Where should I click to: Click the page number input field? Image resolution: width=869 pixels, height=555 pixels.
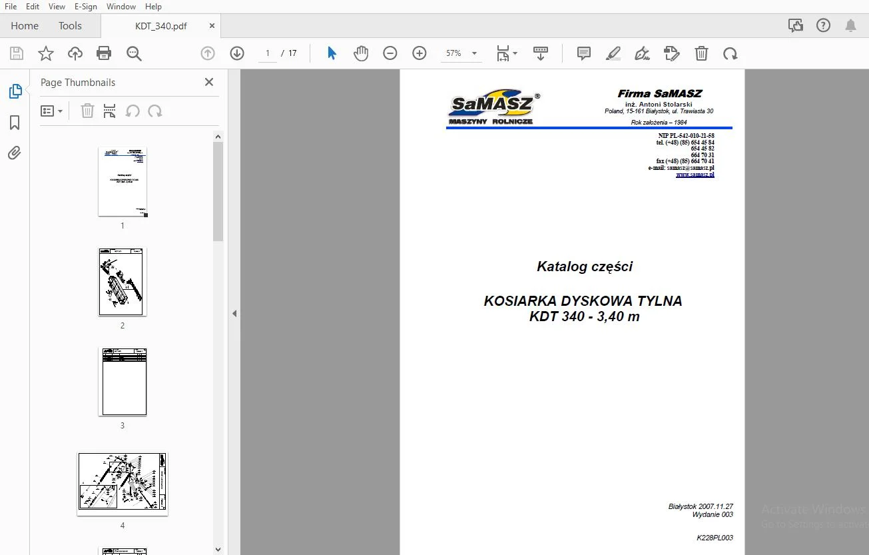268,53
